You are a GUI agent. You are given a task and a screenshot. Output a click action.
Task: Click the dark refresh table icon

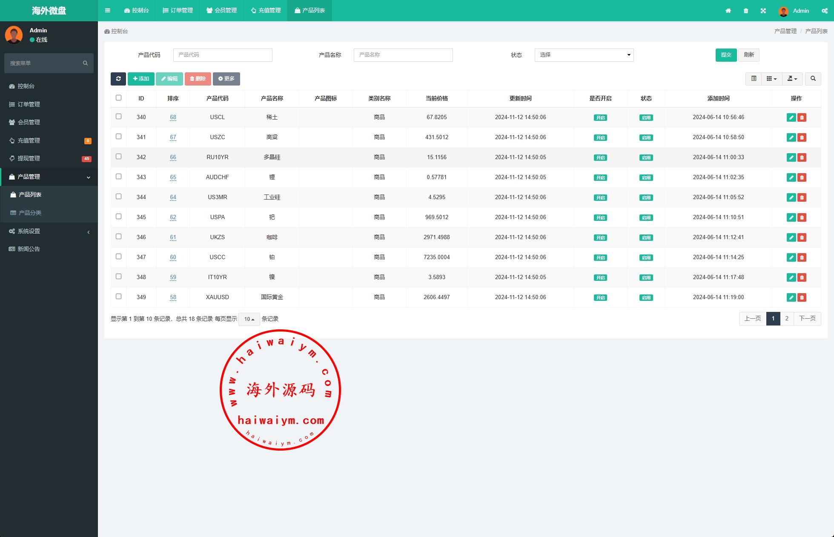pyautogui.click(x=118, y=79)
